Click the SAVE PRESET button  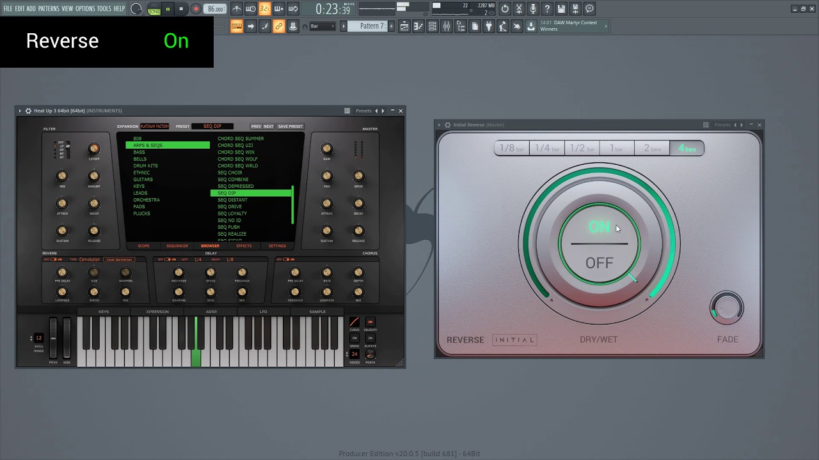(290, 126)
